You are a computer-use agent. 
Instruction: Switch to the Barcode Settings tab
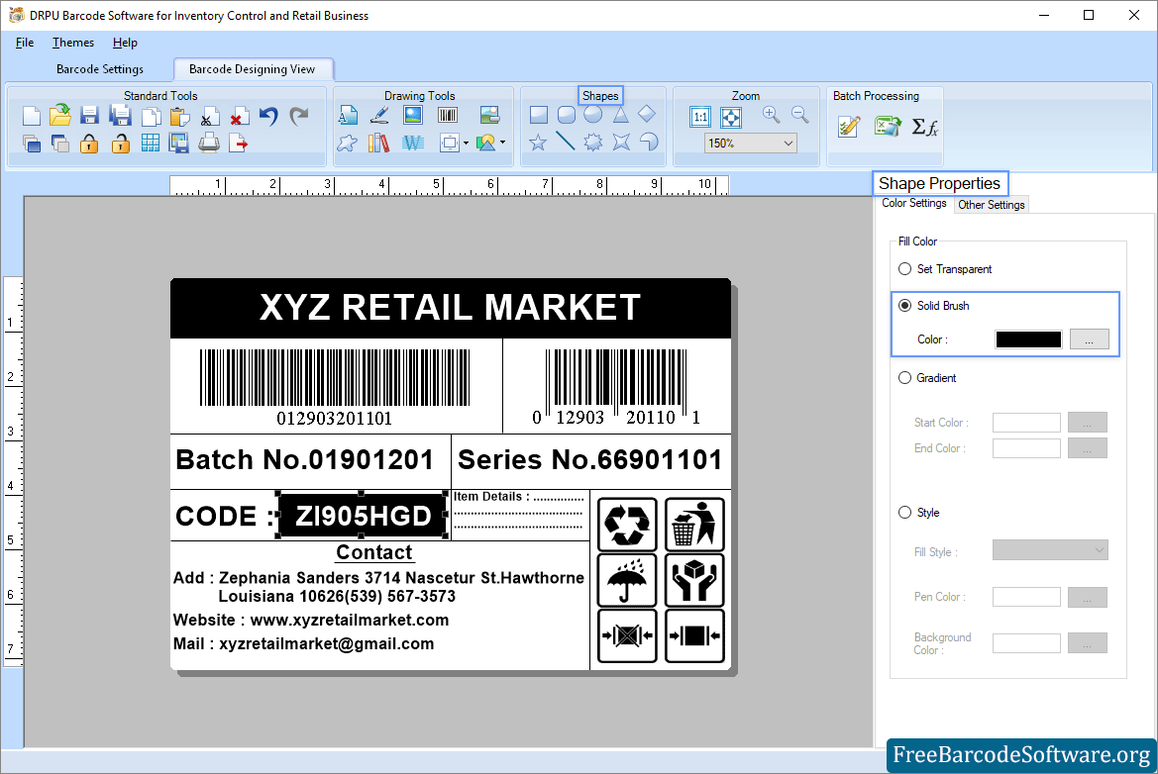[100, 69]
